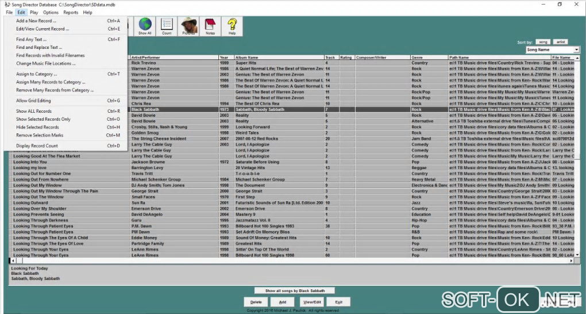
Task: Click the Show All globe icon
Action: tap(145, 26)
